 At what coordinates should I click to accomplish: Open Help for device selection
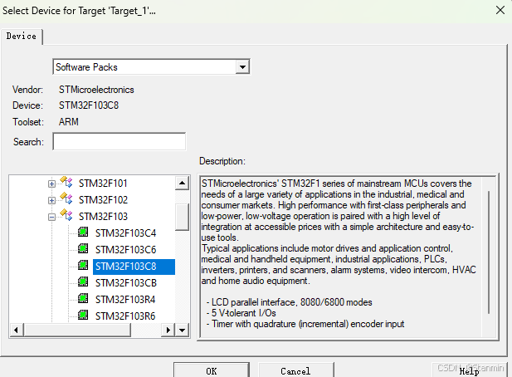(x=469, y=370)
